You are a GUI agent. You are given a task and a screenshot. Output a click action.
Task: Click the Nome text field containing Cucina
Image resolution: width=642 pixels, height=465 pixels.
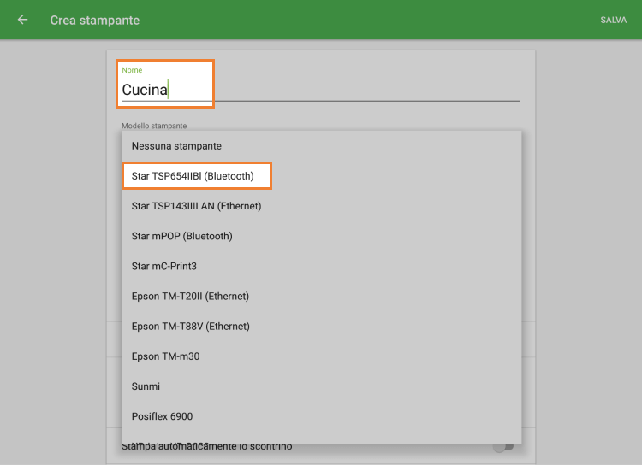[x=320, y=90]
